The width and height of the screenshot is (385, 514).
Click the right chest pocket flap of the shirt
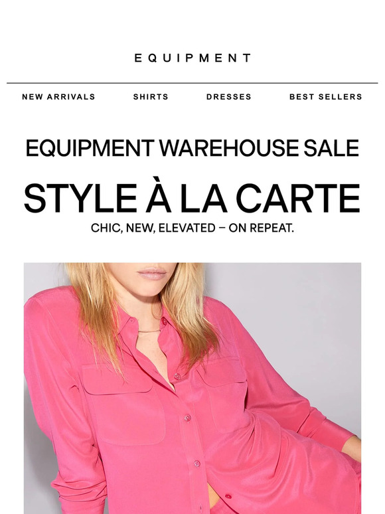tap(222, 370)
